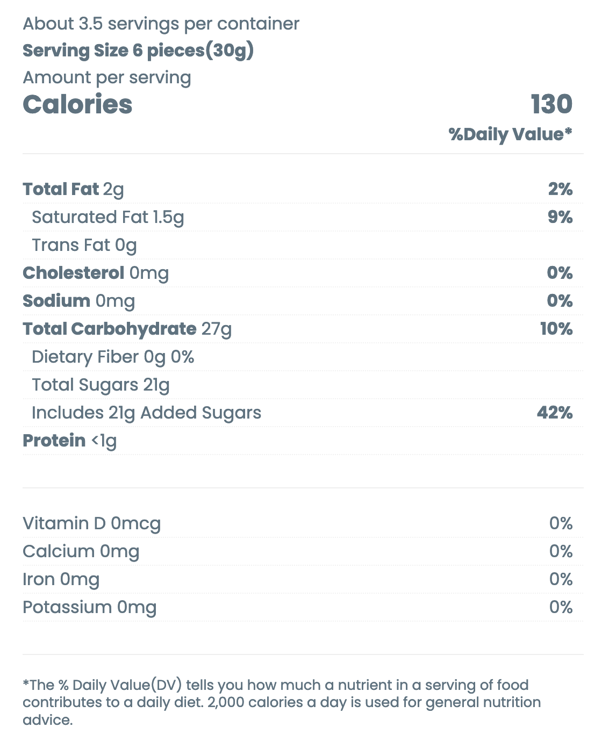Screen dimensions: 616x749
Task: Click Vitamin D 0mcg label
Action: point(91,523)
